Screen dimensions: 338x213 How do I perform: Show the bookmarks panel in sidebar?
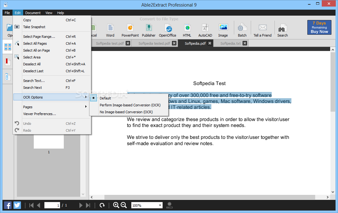coord(8,62)
